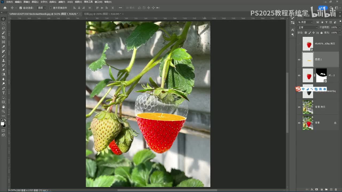The height and width of the screenshot is (192, 342).
Task: Hide the 图层 1 layer
Action: [299, 59]
